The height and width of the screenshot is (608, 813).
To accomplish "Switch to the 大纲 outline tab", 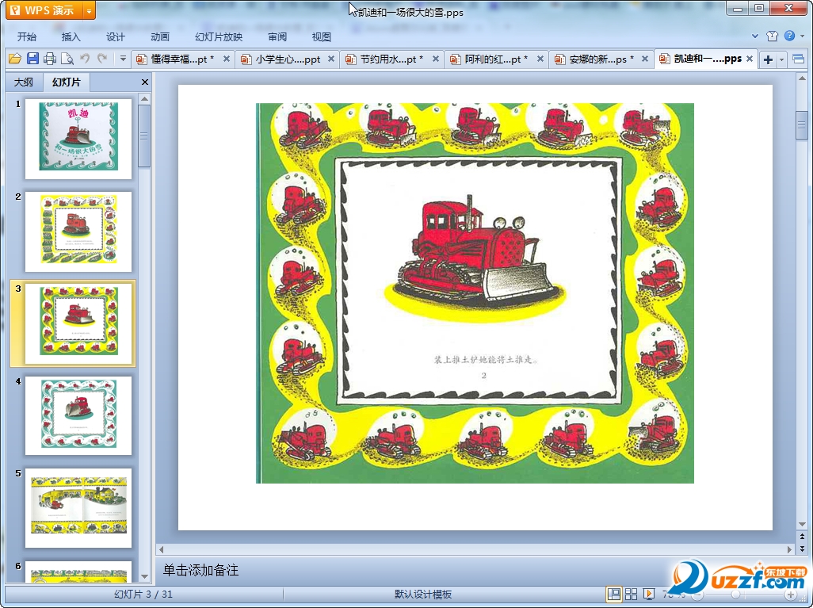I will (x=24, y=82).
